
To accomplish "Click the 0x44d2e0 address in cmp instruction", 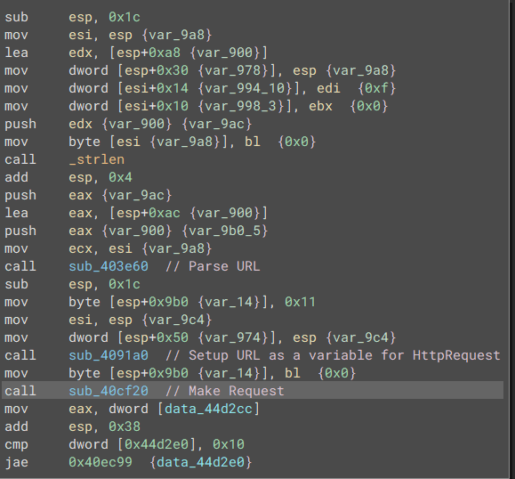I will (157, 444).
